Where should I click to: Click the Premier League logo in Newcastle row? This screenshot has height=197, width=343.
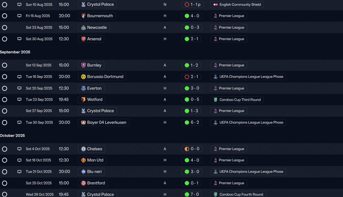(x=215, y=27)
